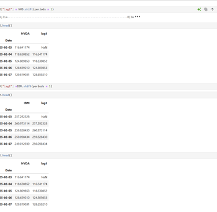This screenshot has height=212, width=217.
Task: Move cell up with arrow icon
Action: pyautogui.click(x=212, y=9)
